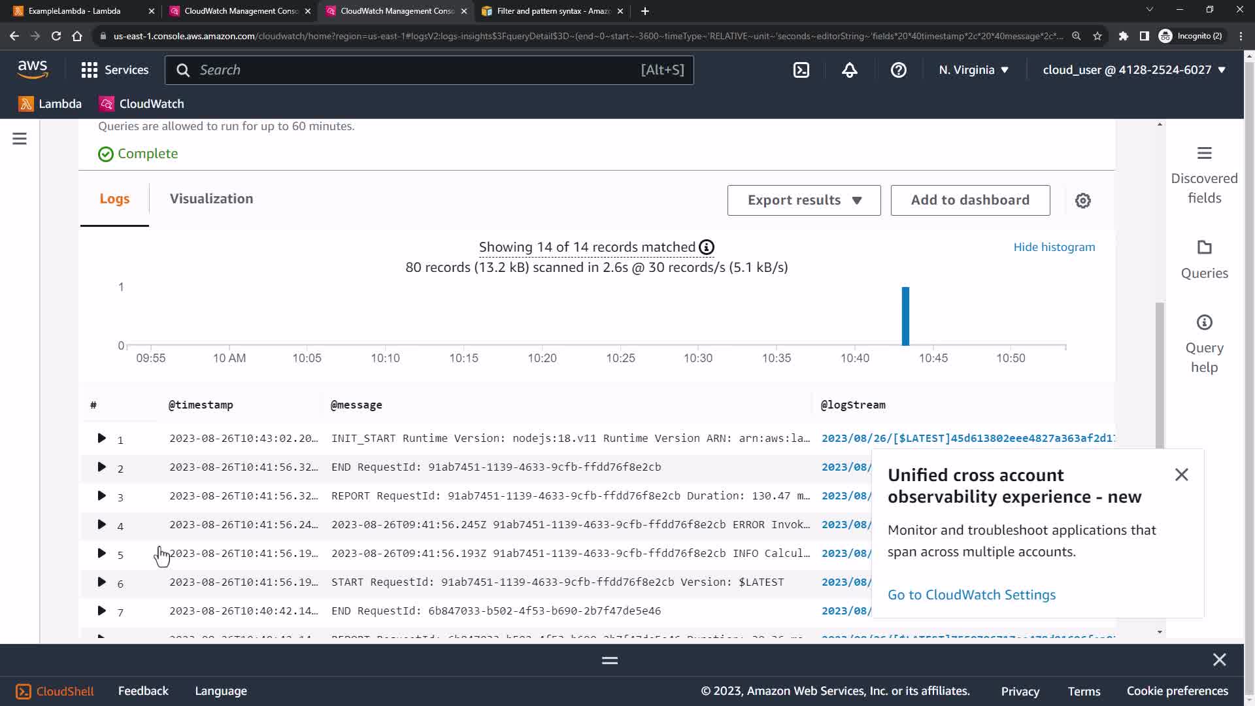Open the notifications bell icon
The width and height of the screenshot is (1255, 706).
(849, 70)
